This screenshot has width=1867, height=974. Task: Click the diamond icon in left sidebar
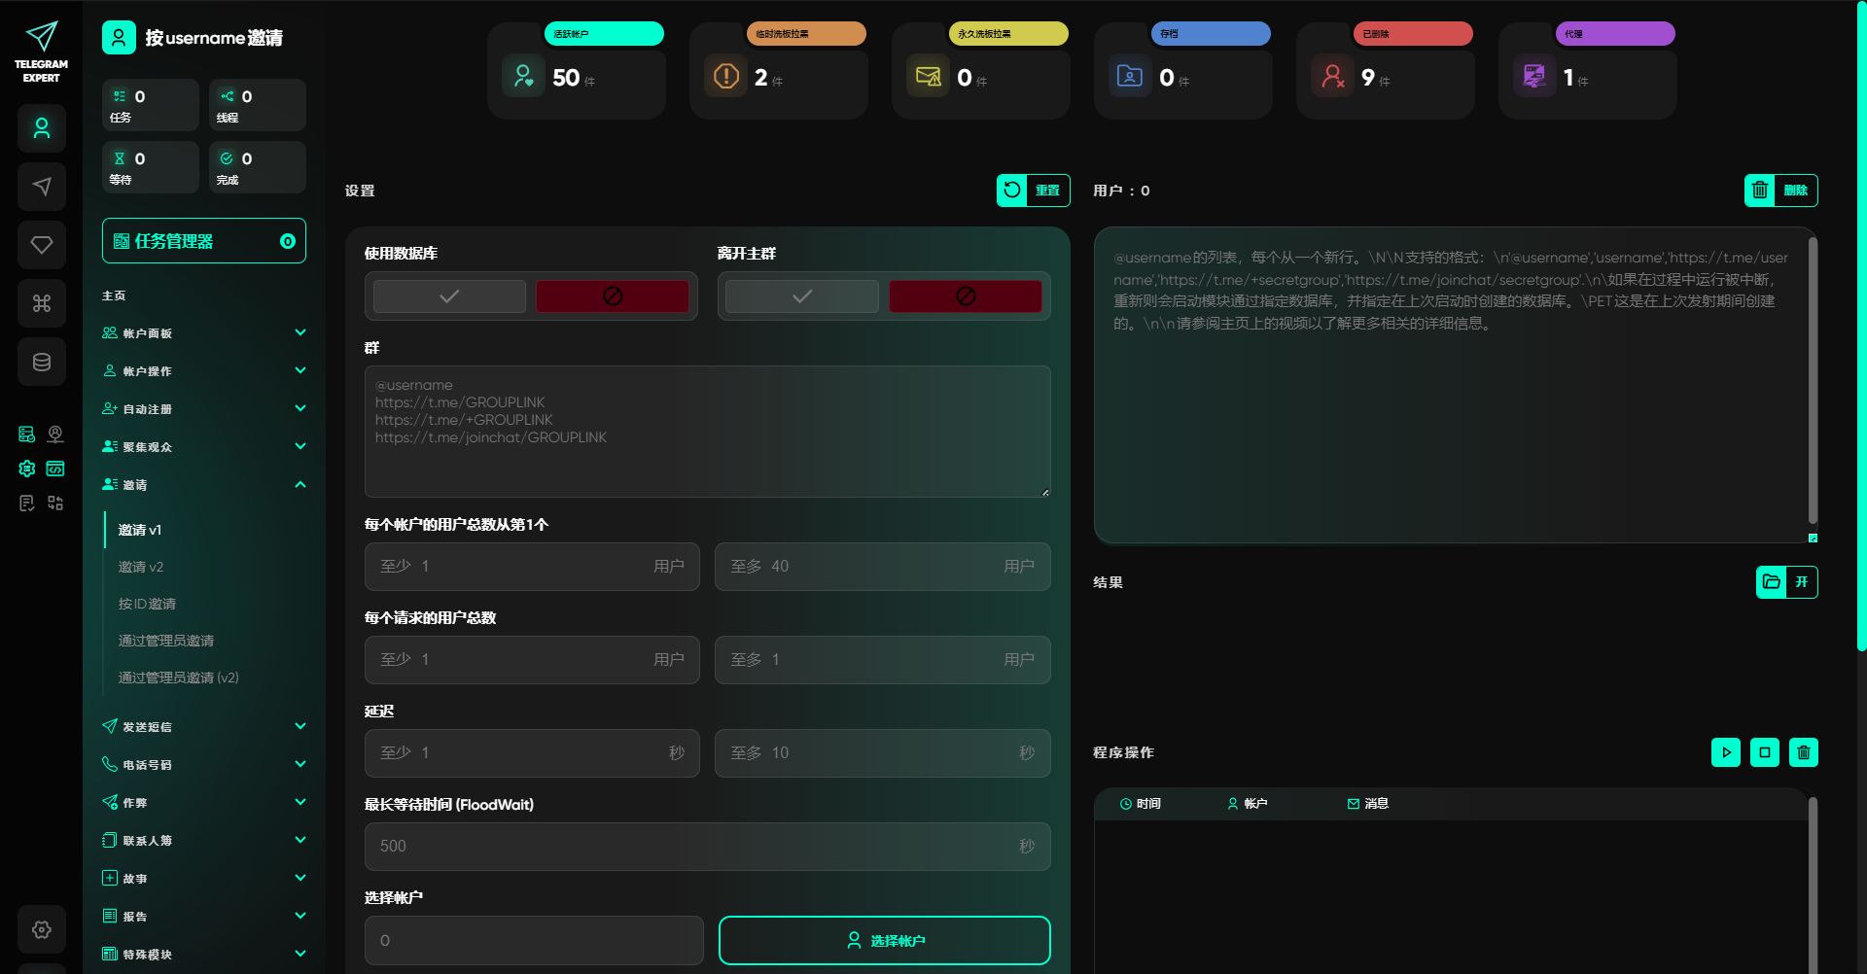[42, 245]
